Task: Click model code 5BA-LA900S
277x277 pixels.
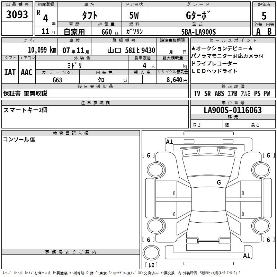Action: [198, 32]
